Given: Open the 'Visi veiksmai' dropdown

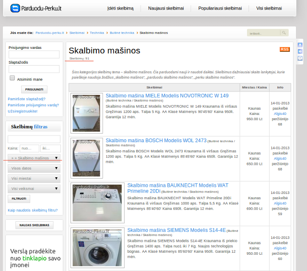Looking at the screenshot, I should (x=34, y=189).
